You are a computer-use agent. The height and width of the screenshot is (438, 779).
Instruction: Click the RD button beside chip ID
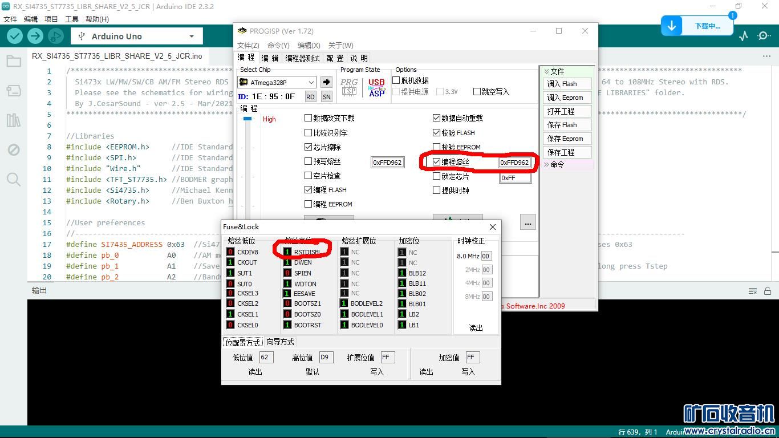click(x=310, y=97)
